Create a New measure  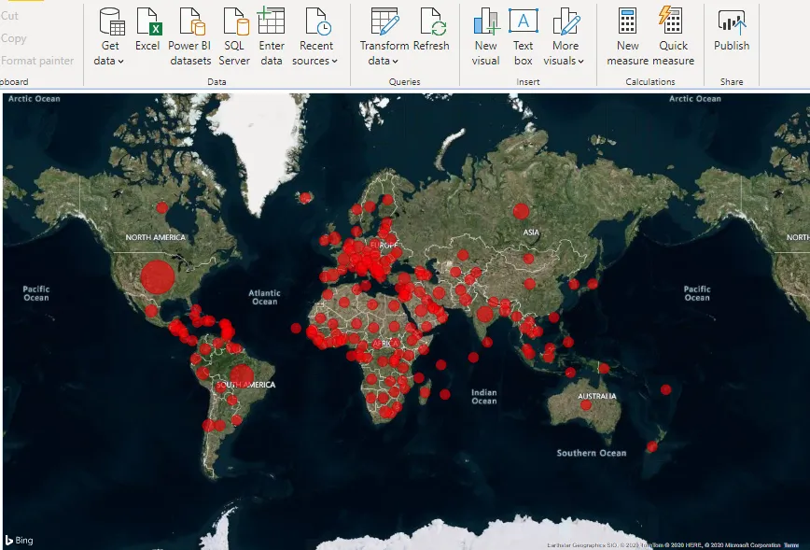(628, 36)
